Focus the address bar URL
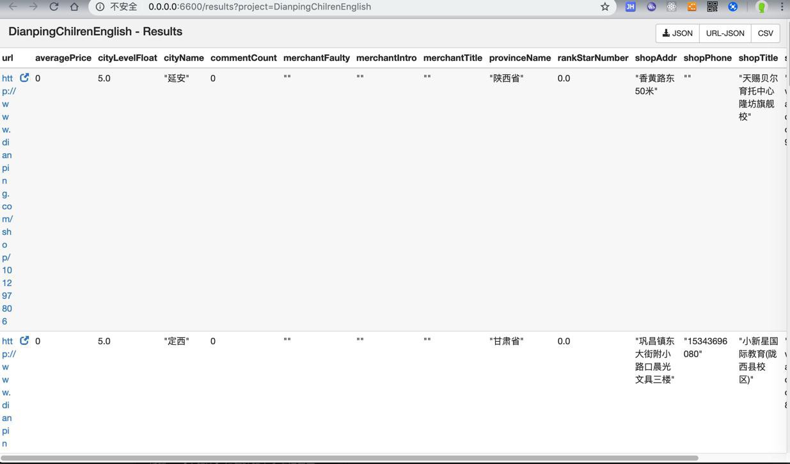790x464 pixels. [x=259, y=6]
